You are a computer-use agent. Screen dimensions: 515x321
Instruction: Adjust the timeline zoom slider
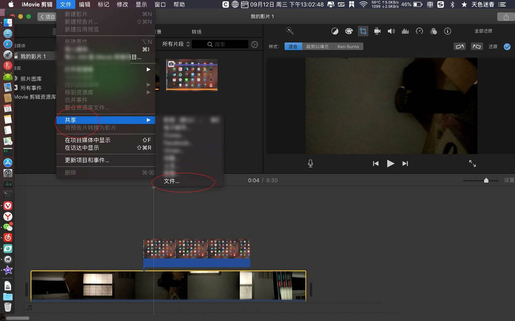[x=486, y=180]
